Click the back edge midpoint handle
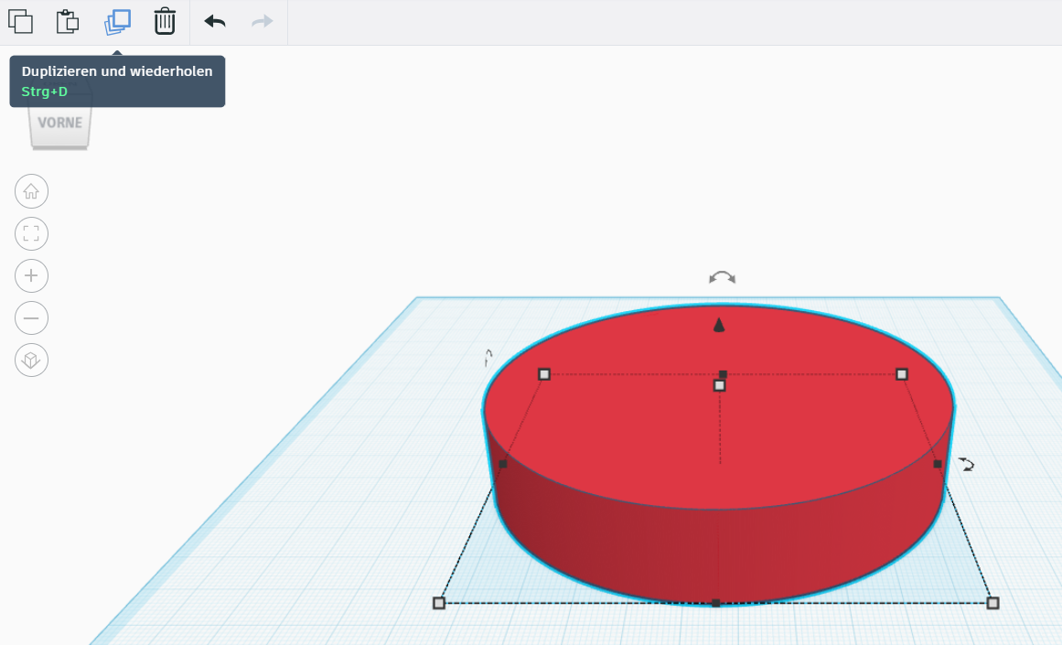 pos(723,374)
